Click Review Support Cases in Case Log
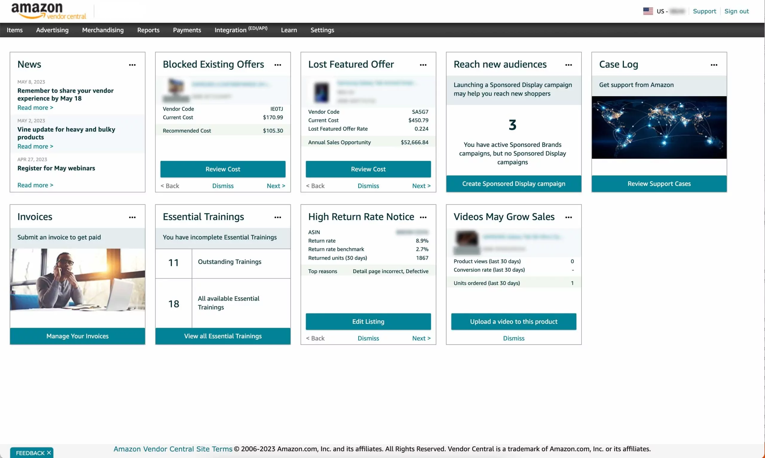This screenshot has height=458, width=765. 659,183
